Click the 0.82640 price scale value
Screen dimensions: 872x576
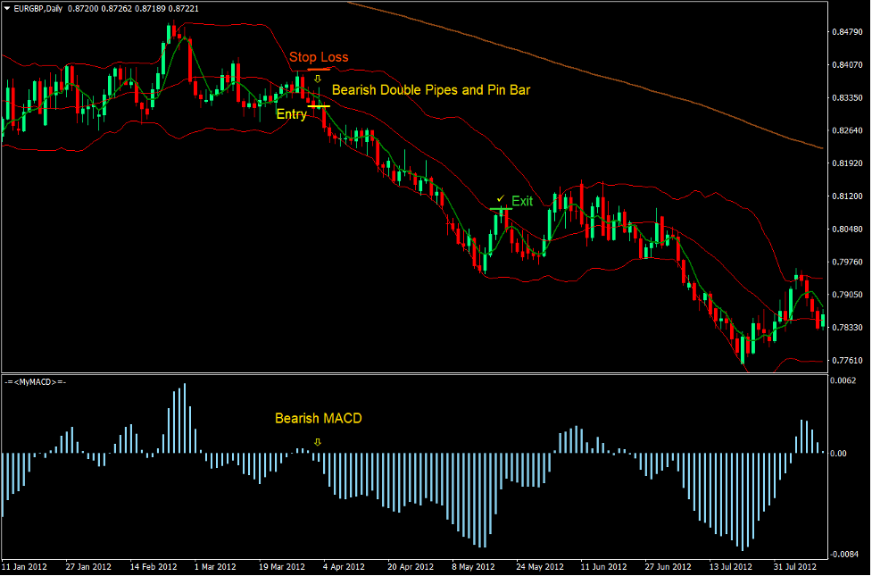coord(848,130)
